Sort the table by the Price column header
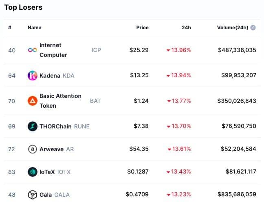Image resolution: width=264 pixels, height=202 pixels. (x=143, y=28)
